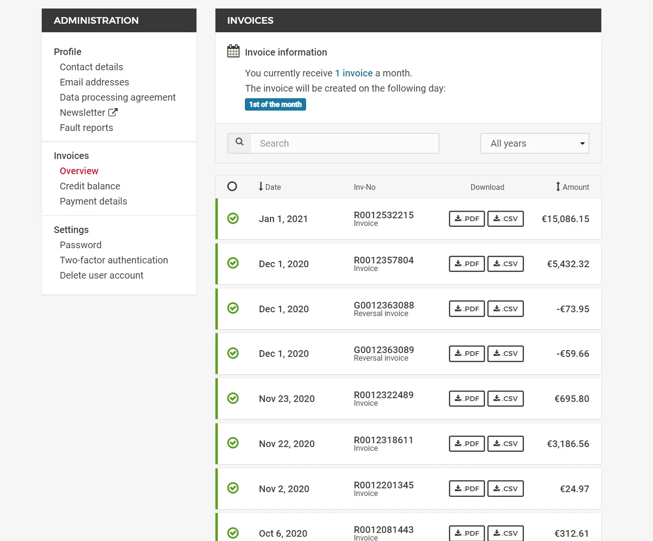The image size is (653, 541).
Task: Toggle select-all invoices circle in header
Action: tap(232, 187)
